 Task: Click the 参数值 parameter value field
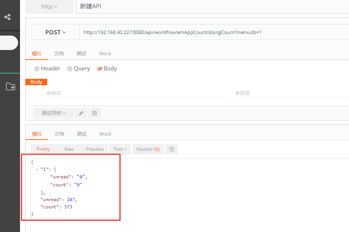(290, 93)
